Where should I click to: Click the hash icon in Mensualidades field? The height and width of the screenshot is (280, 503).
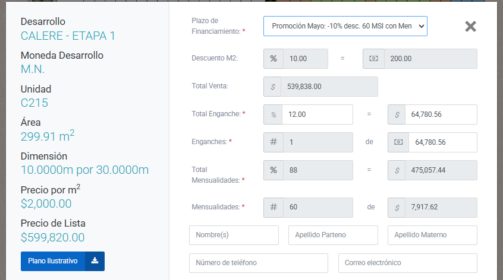[273, 207]
